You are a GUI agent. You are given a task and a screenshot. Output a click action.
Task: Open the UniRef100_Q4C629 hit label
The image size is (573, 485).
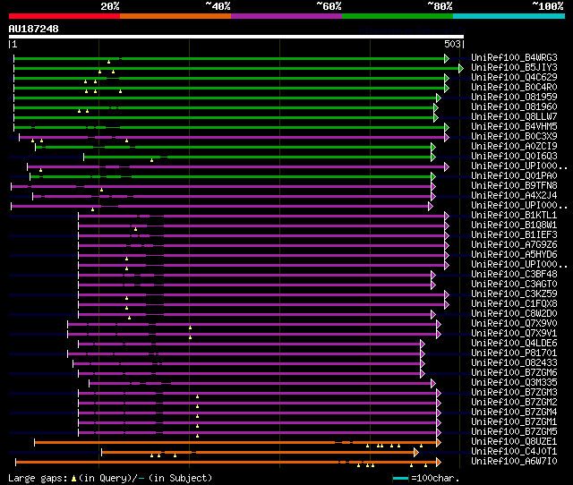514,77
